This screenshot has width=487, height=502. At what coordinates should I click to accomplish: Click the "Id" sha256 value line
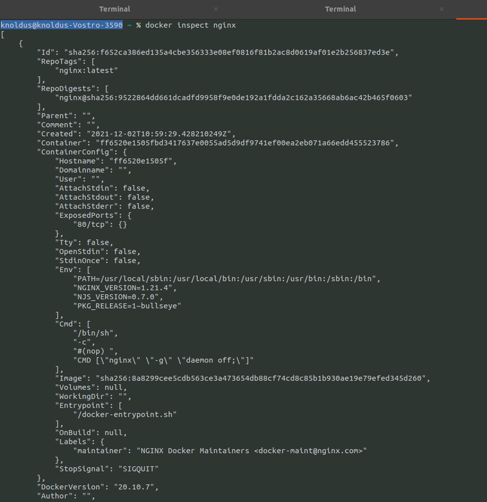tap(218, 52)
